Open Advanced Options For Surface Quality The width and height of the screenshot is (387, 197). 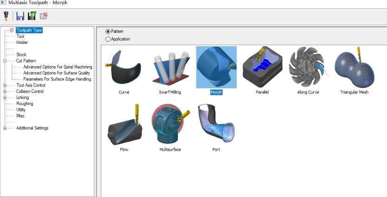tap(57, 73)
